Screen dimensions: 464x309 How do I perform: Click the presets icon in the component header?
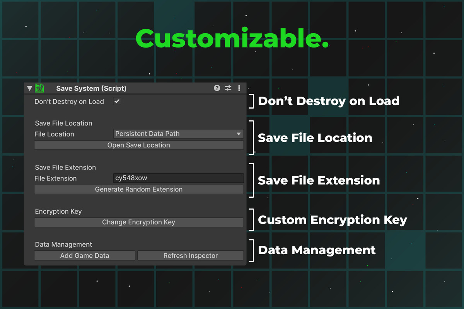pos(228,88)
